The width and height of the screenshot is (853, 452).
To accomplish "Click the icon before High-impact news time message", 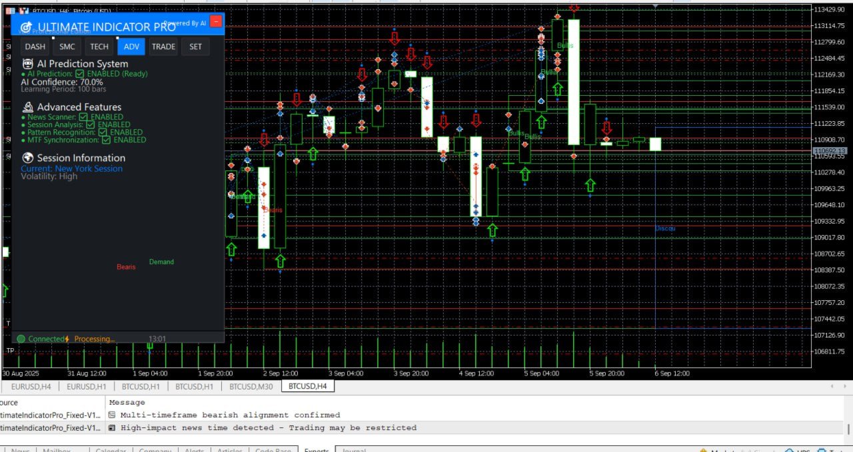I will [112, 427].
